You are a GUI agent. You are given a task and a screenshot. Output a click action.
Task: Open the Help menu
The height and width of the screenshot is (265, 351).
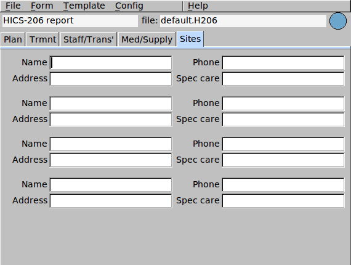198,6
